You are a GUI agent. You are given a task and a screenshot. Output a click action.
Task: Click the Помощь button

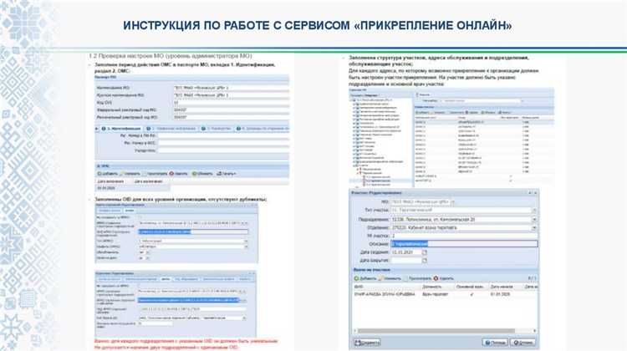click(x=495, y=343)
